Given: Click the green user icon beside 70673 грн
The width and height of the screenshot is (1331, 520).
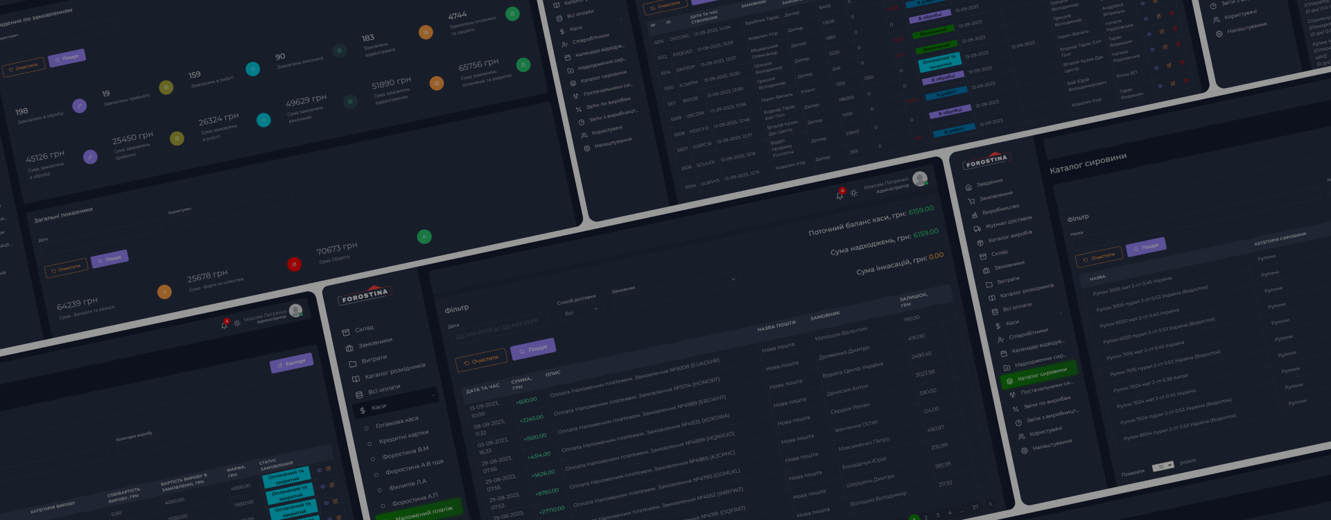Looking at the screenshot, I should pos(424,237).
